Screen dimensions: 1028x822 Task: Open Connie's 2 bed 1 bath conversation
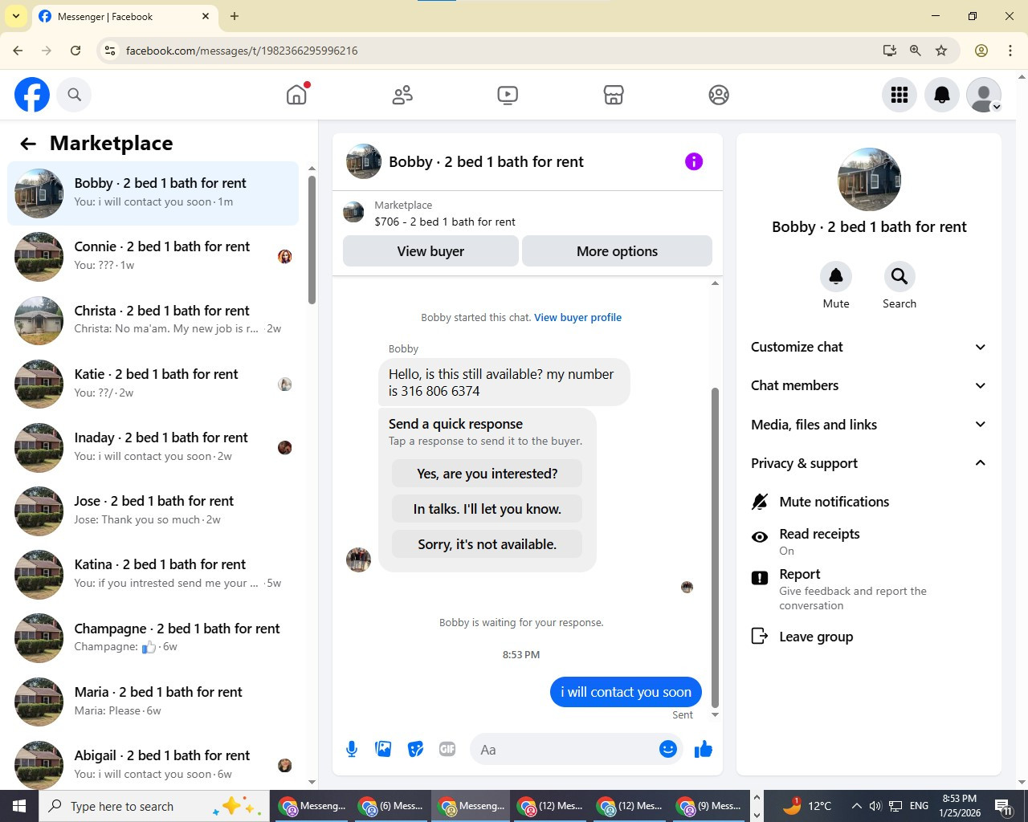pyautogui.click(x=153, y=256)
